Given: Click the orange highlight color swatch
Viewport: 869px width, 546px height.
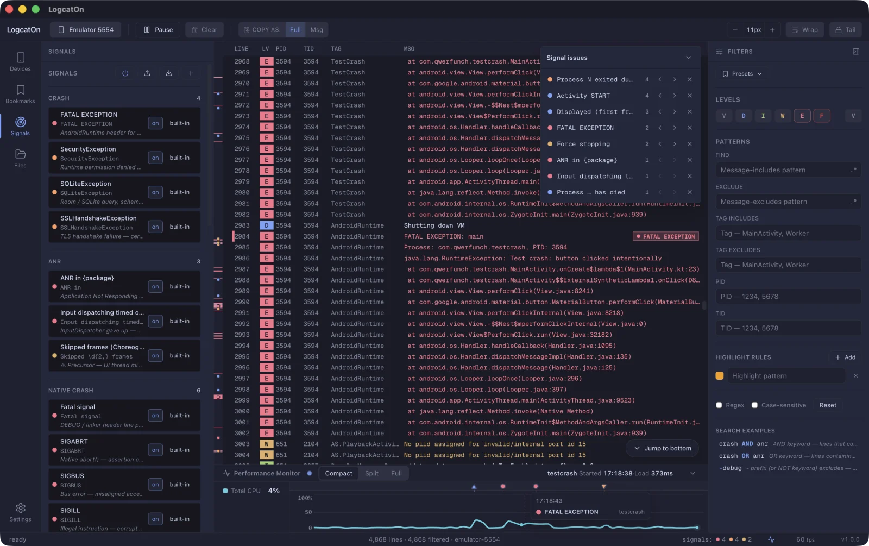Looking at the screenshot, I should 720,376.
